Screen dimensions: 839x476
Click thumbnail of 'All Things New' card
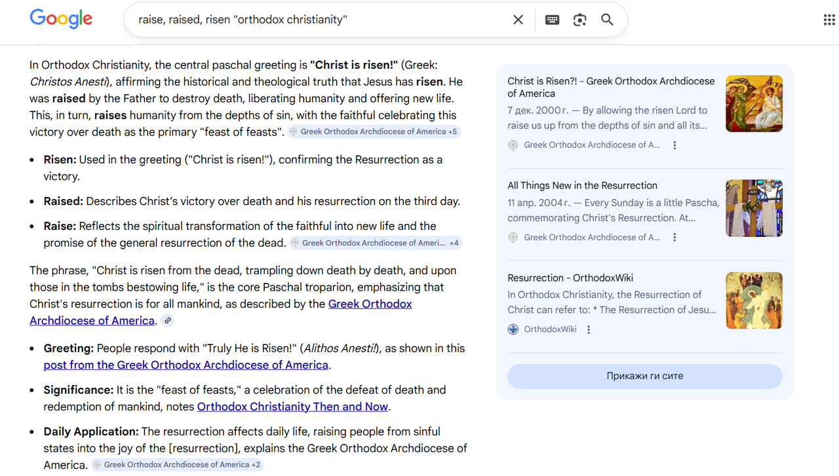coord(754,208)
